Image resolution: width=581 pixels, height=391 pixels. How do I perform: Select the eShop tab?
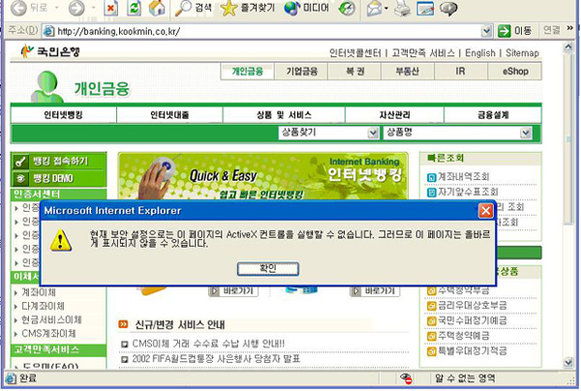click(x=515, y=71)
